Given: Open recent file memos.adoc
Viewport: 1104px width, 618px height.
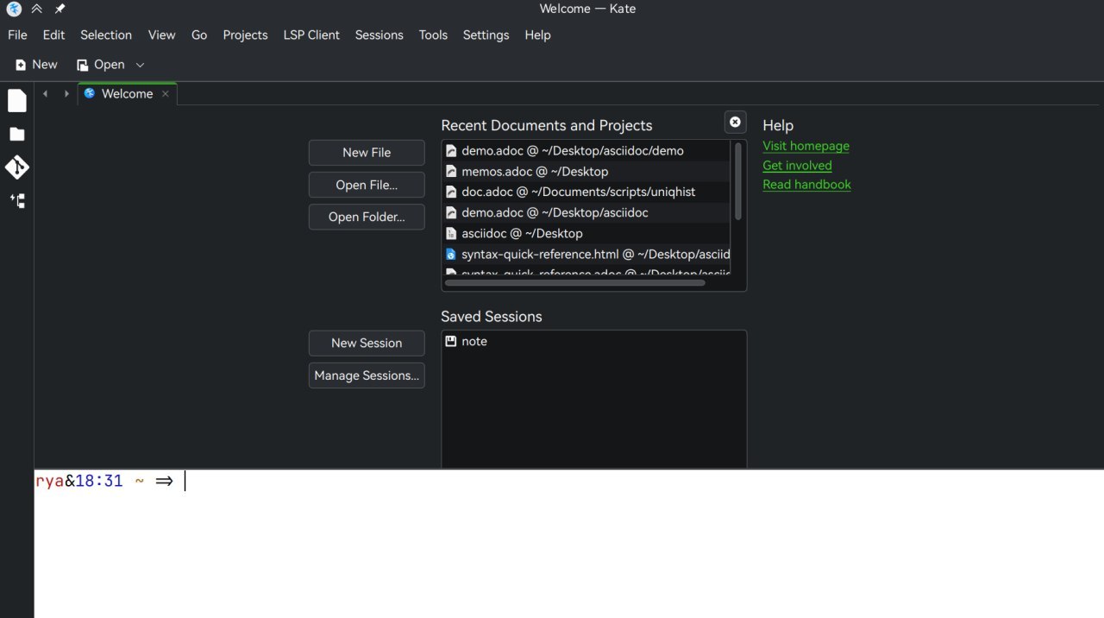Looking at the screenshot, I should point(534,172).
